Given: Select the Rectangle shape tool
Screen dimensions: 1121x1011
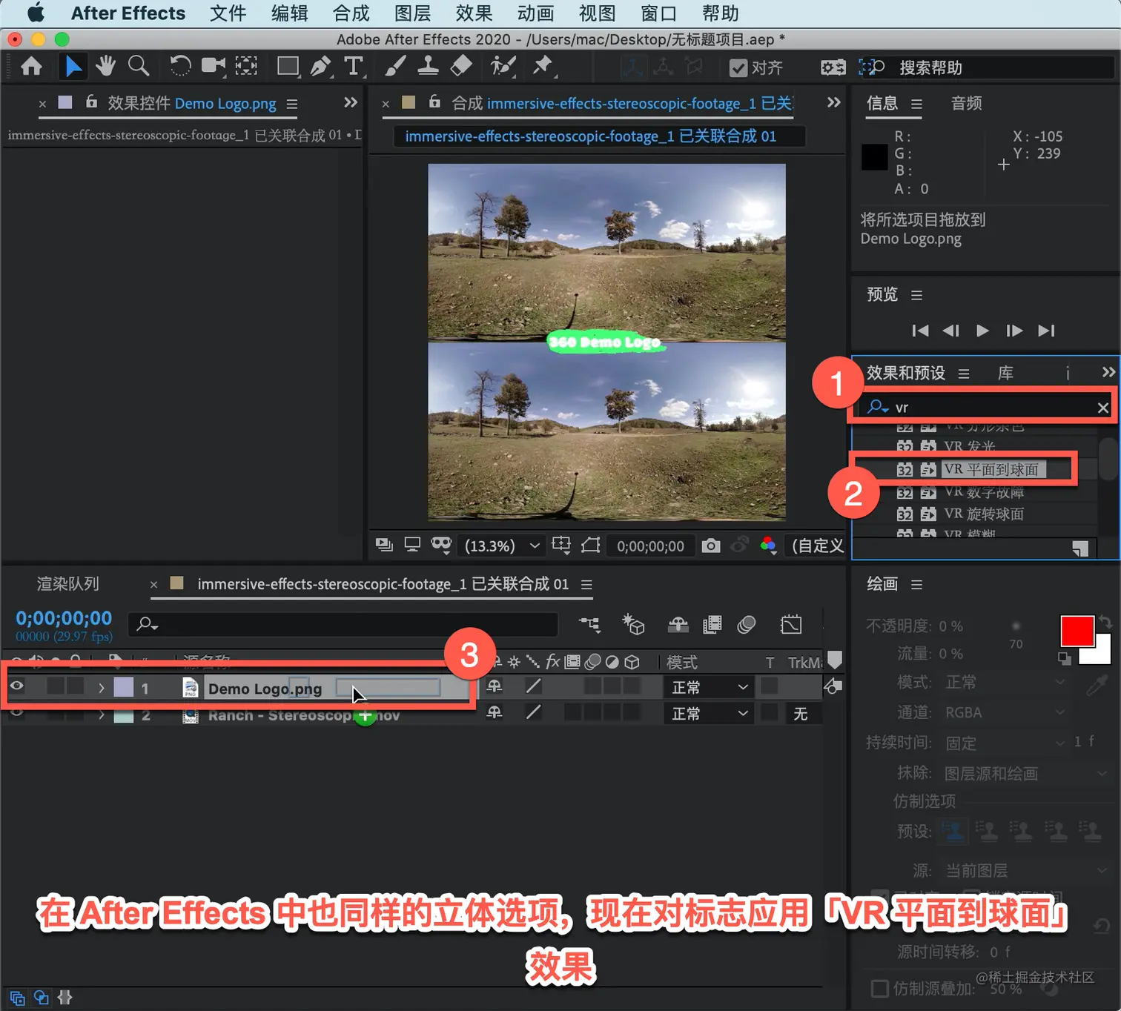Looking at the screenshot, I should click(288, 67).
